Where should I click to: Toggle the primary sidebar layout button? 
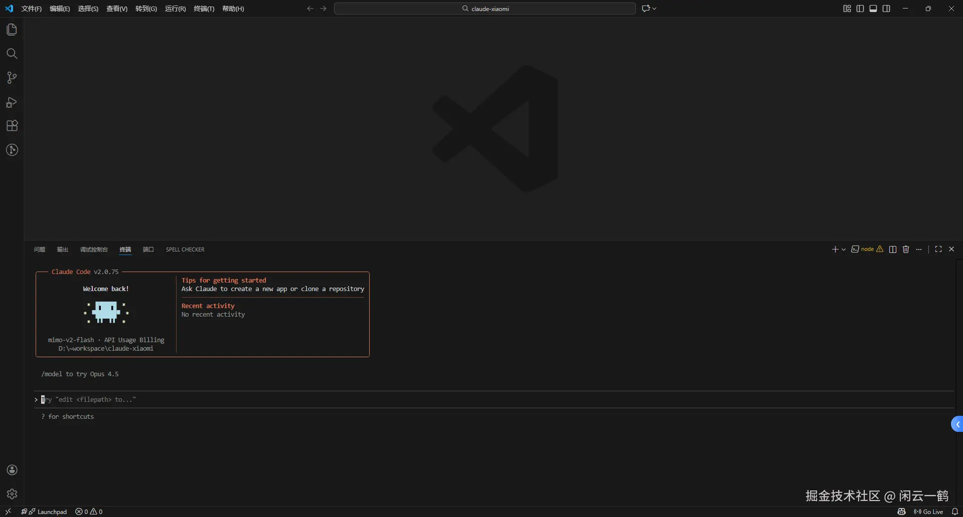click(x=860, y=9)
